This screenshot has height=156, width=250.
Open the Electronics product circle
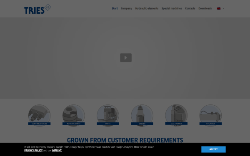pos(176,115)
